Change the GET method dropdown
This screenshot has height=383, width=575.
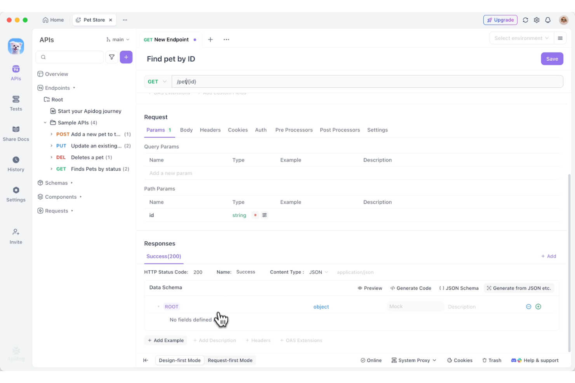157,81
